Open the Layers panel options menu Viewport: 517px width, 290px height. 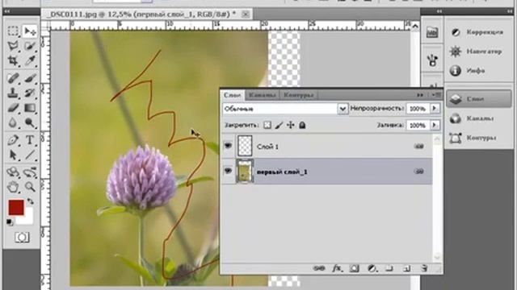[x=436, y=95]
